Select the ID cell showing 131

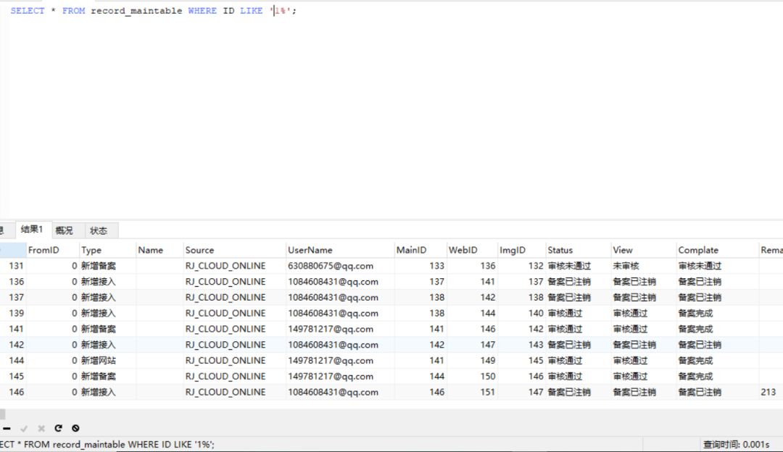coord(13,266)
